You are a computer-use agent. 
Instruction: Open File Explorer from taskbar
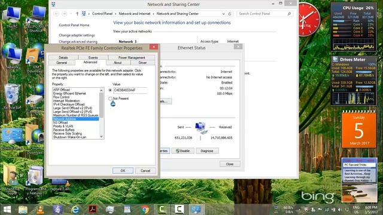[x=23, y=210]
